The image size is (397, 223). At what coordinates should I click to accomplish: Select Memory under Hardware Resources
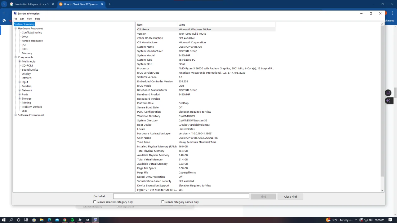27,53
